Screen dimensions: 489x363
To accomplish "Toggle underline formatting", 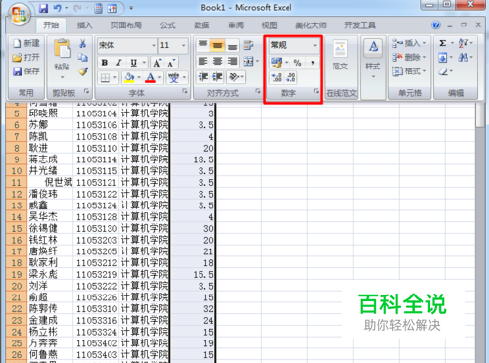I will [x=133, y=63].
